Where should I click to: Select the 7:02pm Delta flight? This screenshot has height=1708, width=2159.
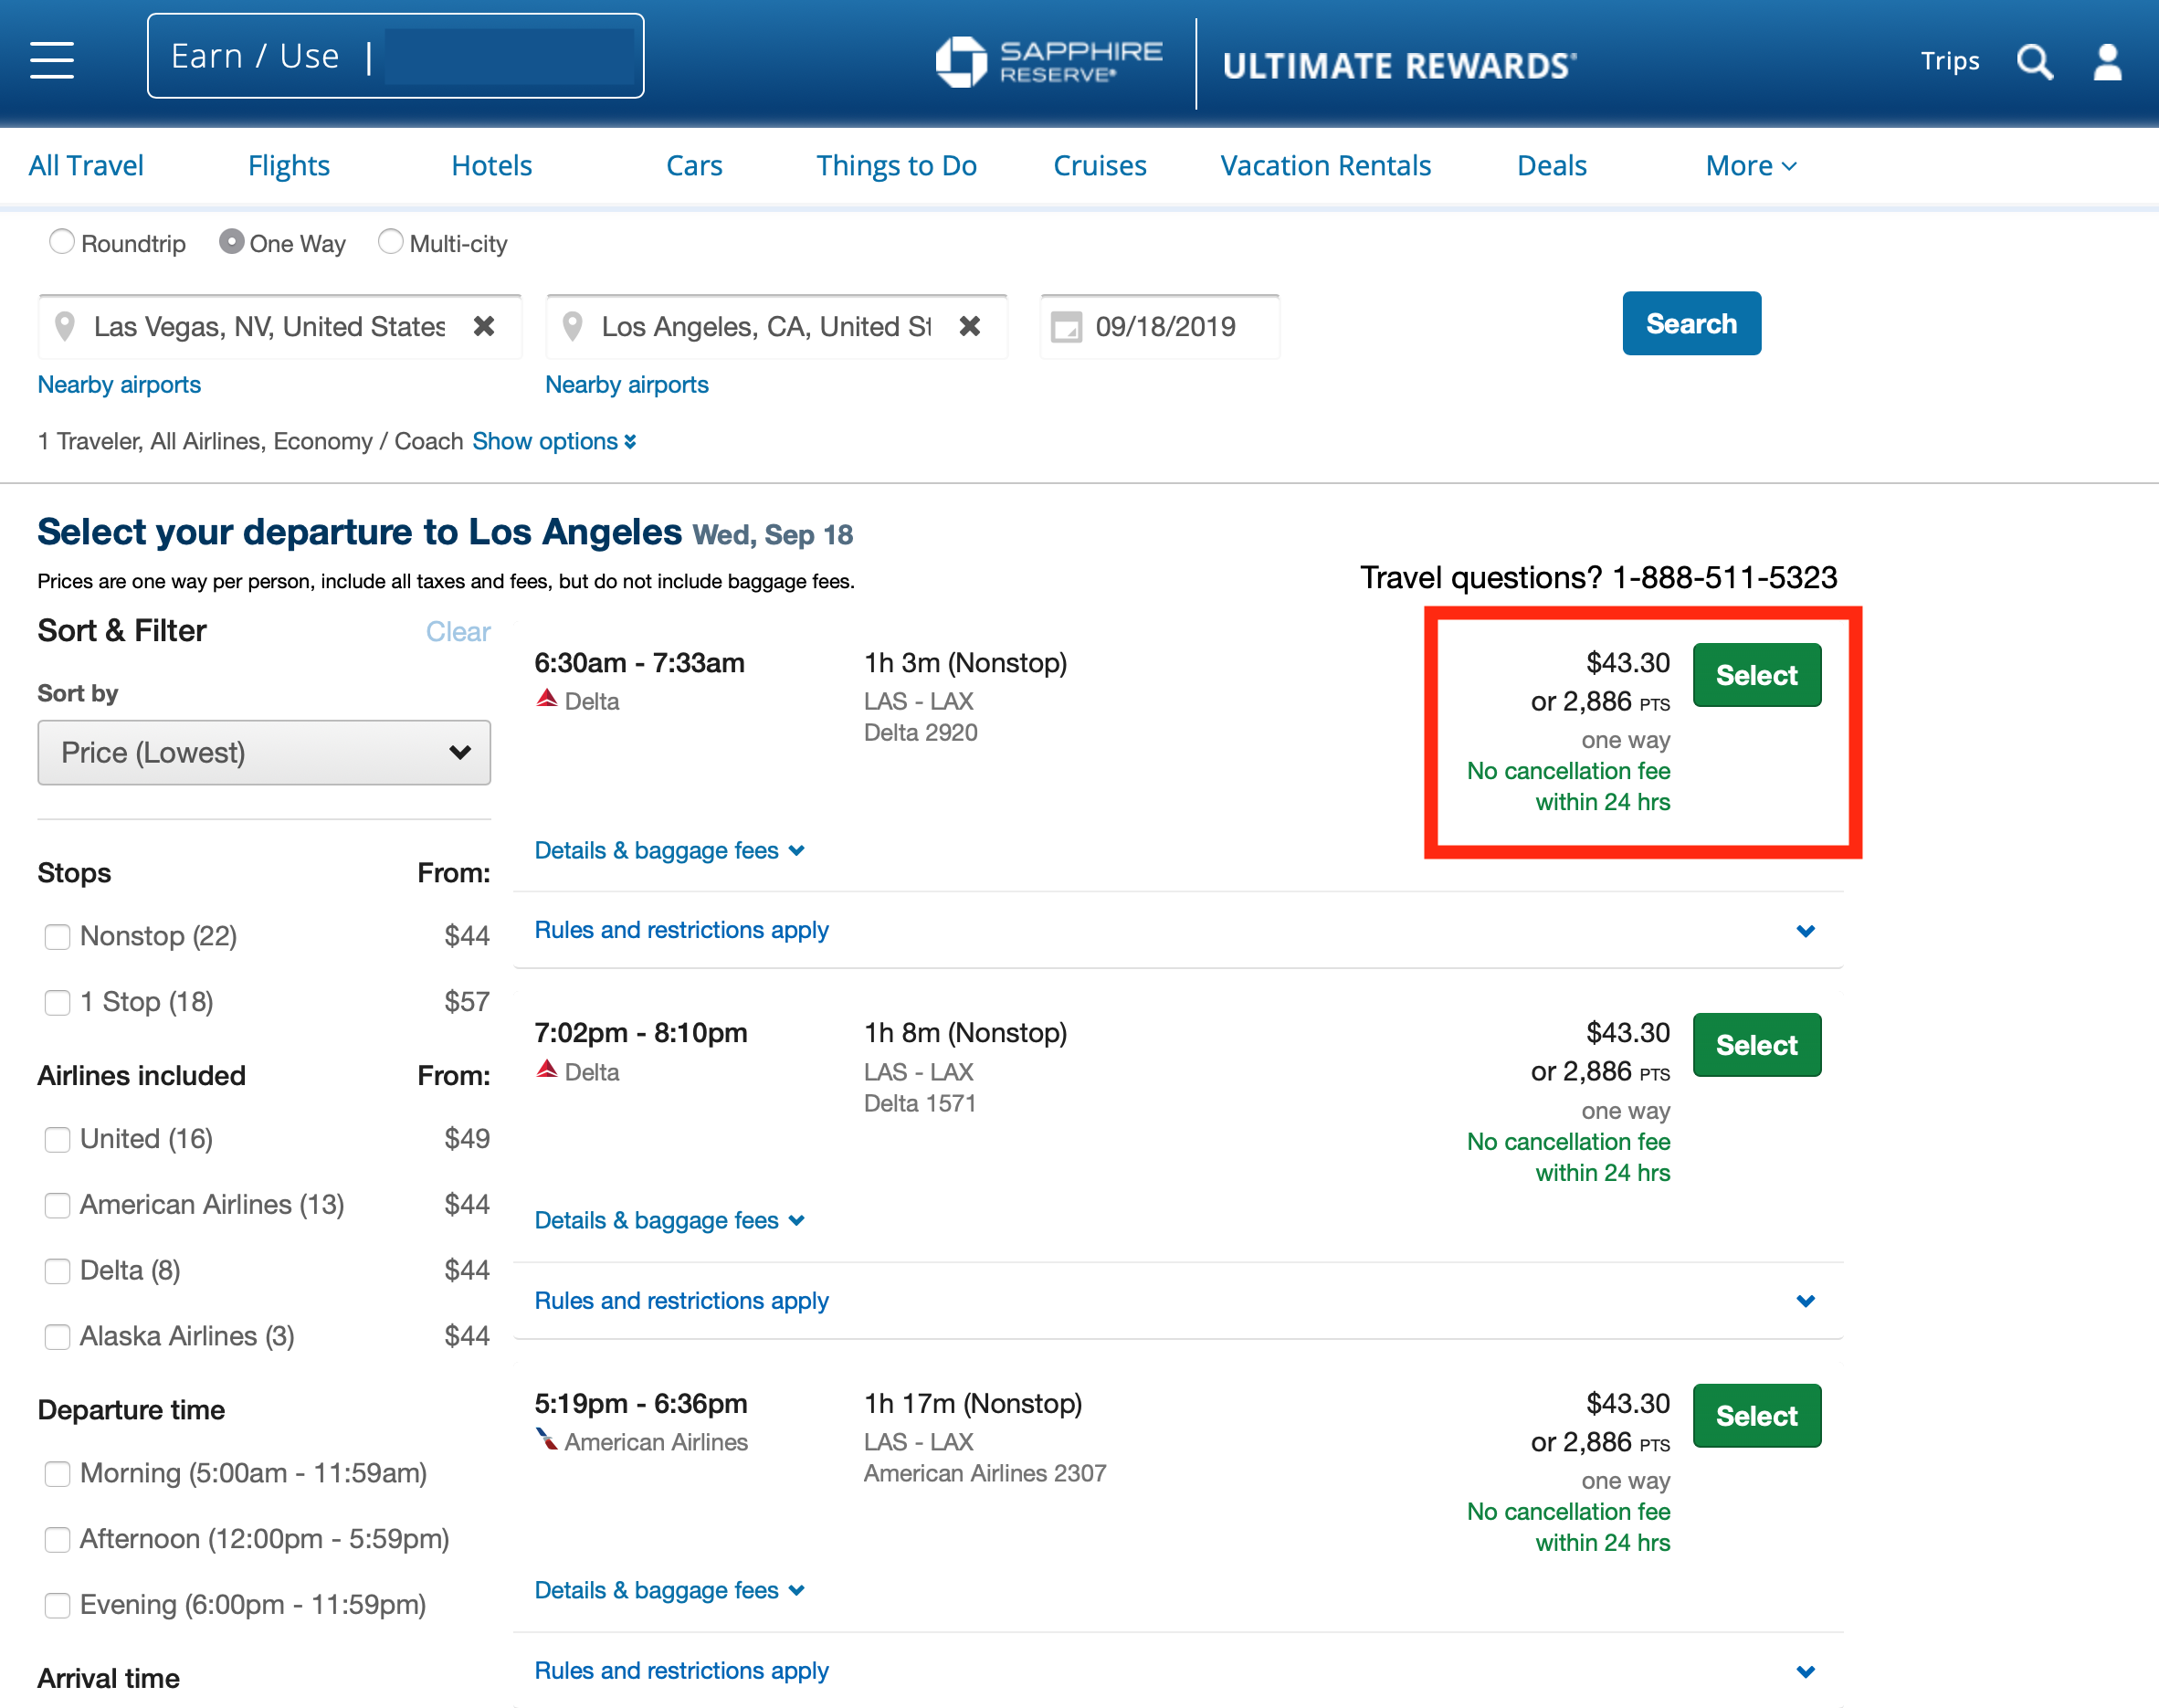(1756, 1046)
